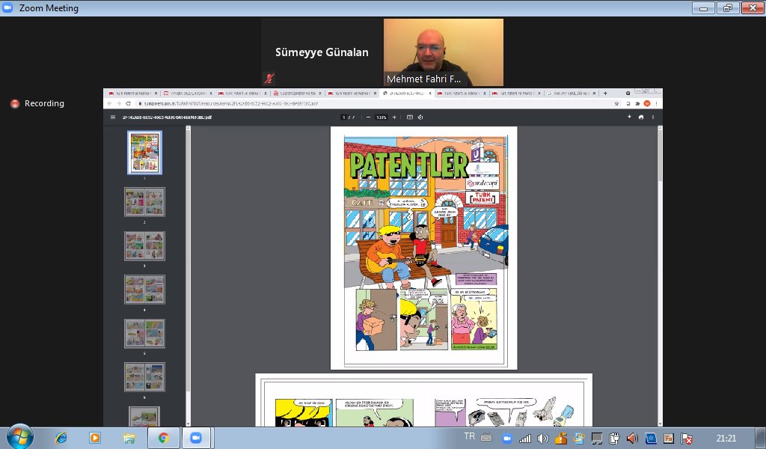Click the browser forward arrow
766x449 pixels.
click(x=119, y=103)
